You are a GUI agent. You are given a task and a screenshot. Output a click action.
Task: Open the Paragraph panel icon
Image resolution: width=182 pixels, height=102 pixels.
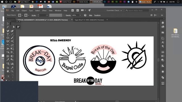(163, 46)
